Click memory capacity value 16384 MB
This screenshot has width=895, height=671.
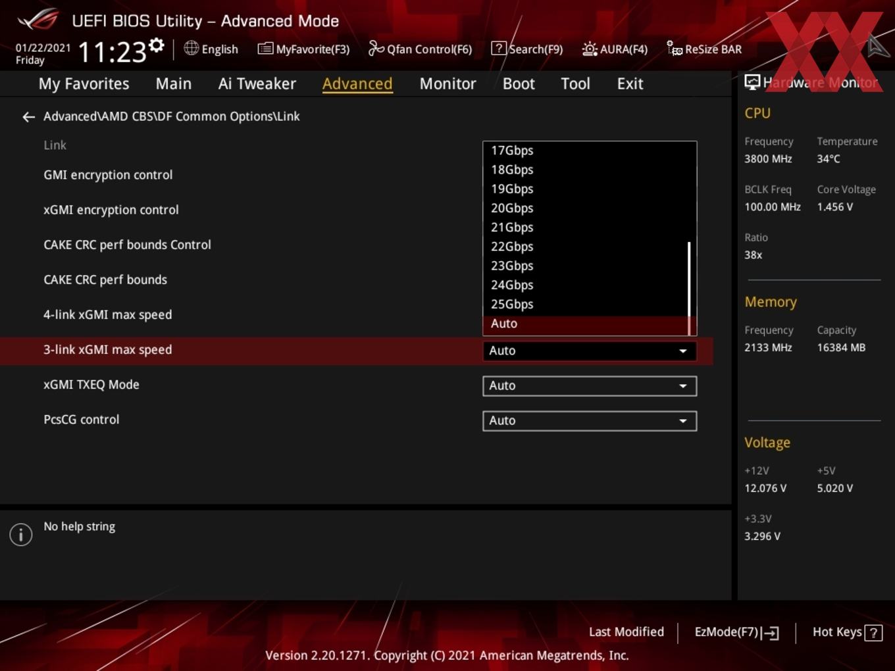point(841,347)
